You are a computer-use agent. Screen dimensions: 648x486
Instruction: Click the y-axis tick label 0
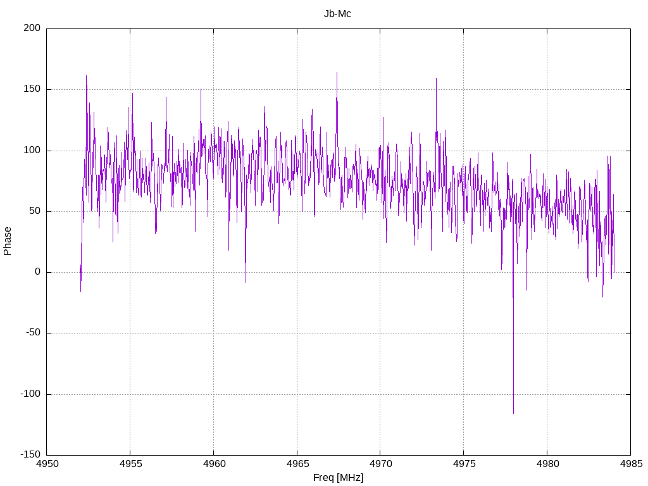pyautogui.click(x=37, y=271)
